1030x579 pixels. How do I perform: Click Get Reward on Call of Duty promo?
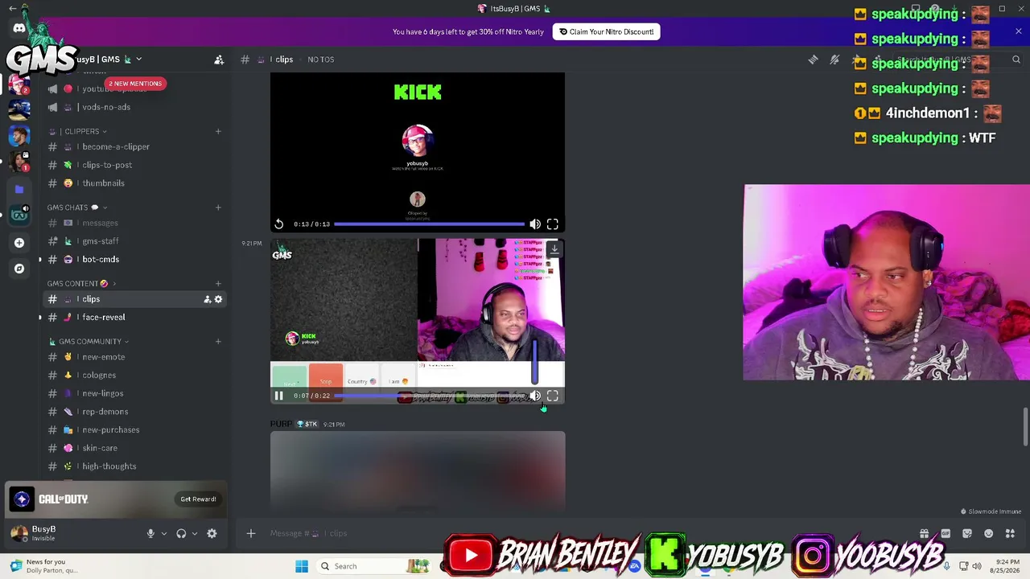tap(198, 499)
